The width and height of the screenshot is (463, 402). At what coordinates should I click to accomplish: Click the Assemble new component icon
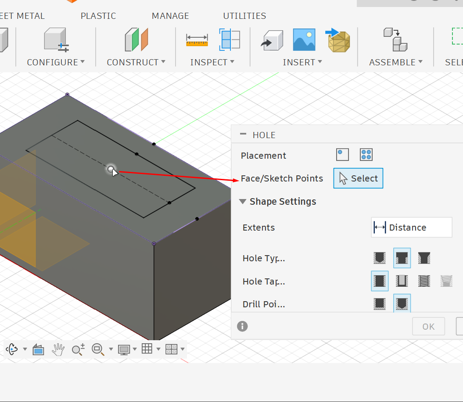pos(395,39)
